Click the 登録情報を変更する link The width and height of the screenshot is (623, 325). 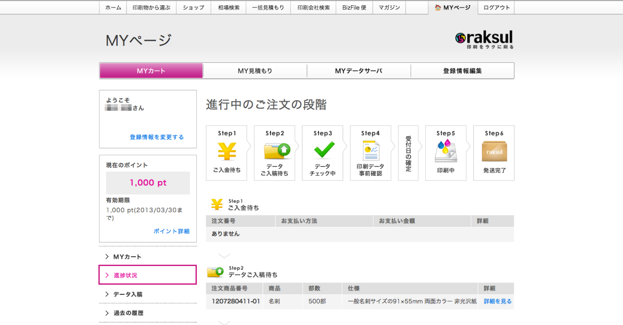[156, 137]
